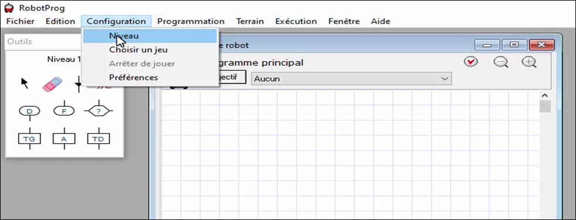
Task: Open Préférences from Configuration menu
Action: click(150, 77)
